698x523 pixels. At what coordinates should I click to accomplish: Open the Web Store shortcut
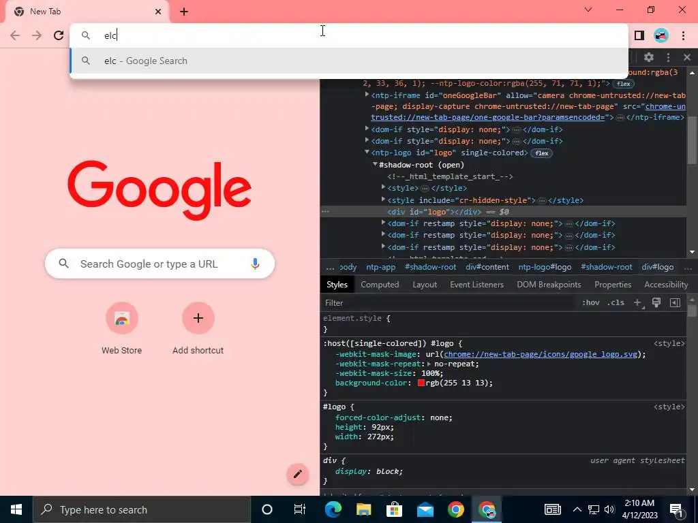tap(121, 329)
